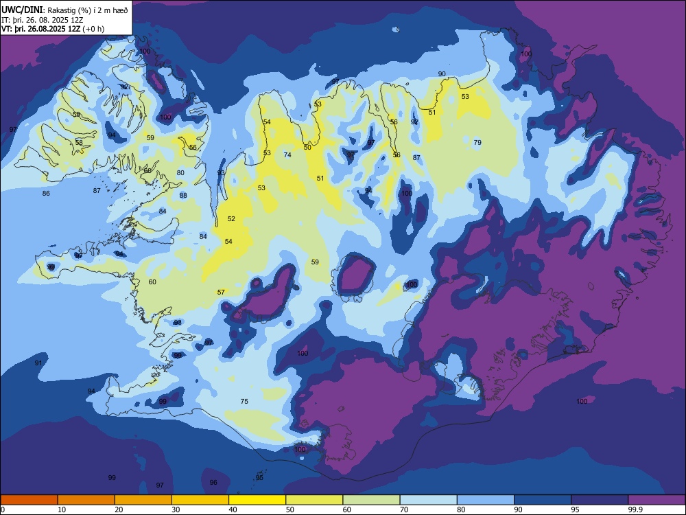The image size is (686, 515).
Task: Click the humidity value "79" on the map
Action: 477,142
